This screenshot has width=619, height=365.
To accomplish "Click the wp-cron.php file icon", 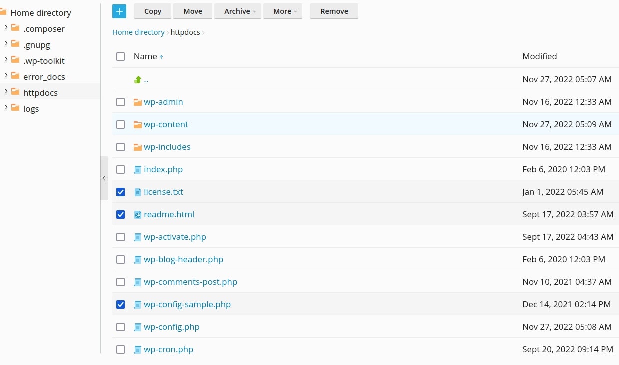I will click(x=138, y=349).
